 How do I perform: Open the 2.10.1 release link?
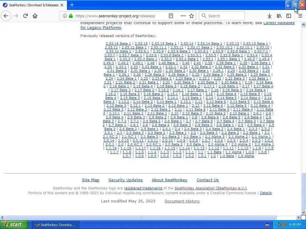[114, 114]
